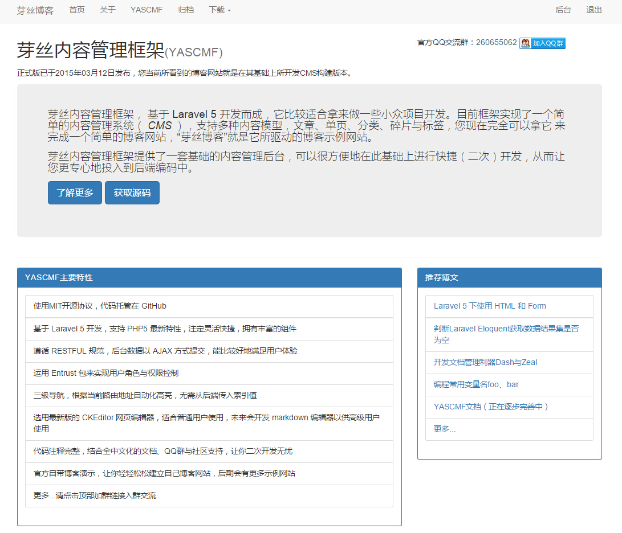
Task: Click the 更多...请点击顶部加群链接 row
Action: click(209, 496)
